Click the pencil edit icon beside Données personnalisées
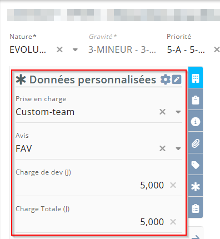Screen dimensions: 220x239 pos(177,79)
